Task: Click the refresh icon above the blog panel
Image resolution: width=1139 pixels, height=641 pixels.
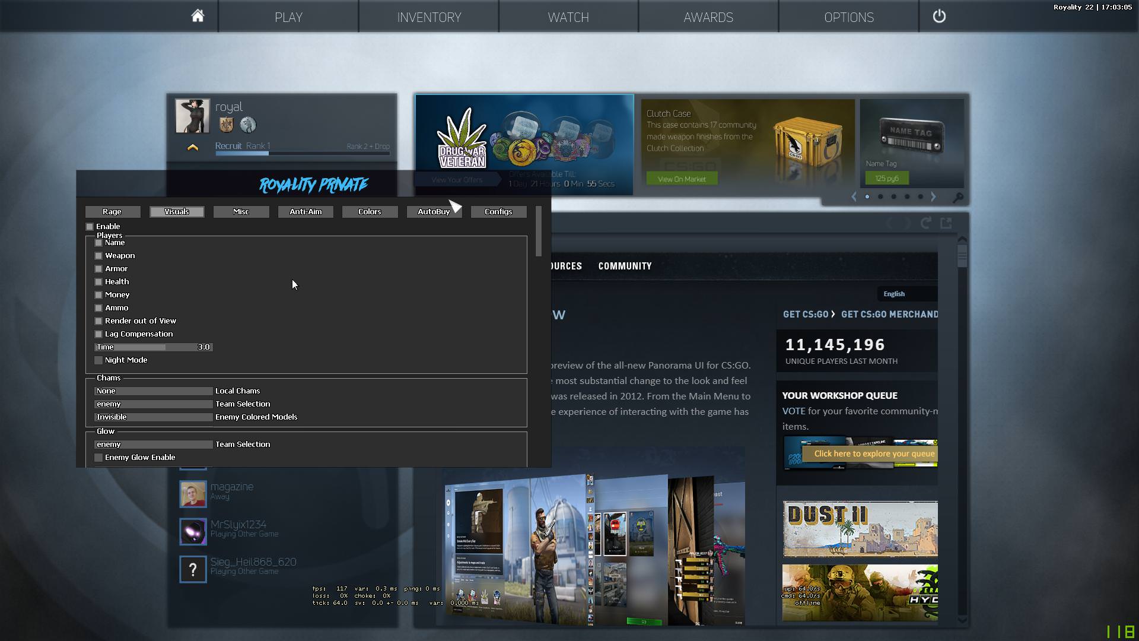Action: [925, 223]
